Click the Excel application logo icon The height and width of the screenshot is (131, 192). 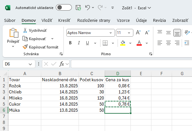point(8,8)
